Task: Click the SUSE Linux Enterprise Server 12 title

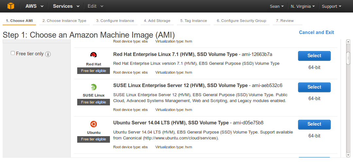Action: 180,86
